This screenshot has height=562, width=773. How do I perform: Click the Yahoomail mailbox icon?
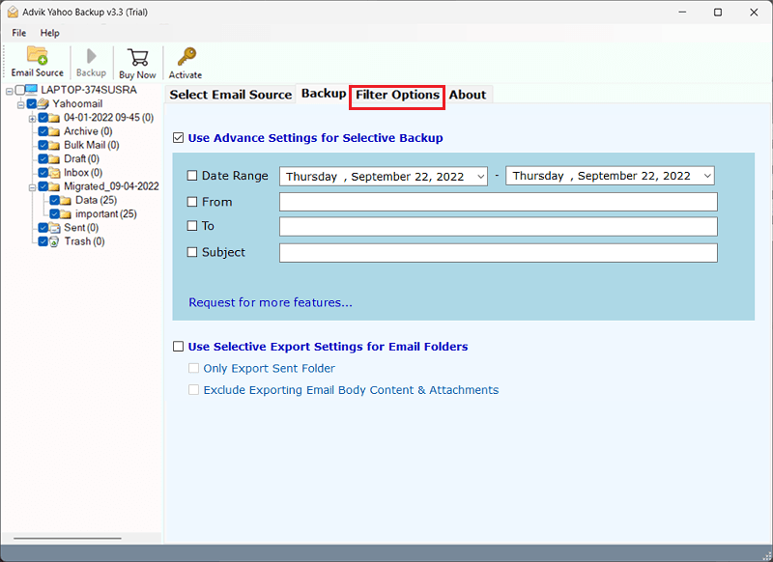43,103
